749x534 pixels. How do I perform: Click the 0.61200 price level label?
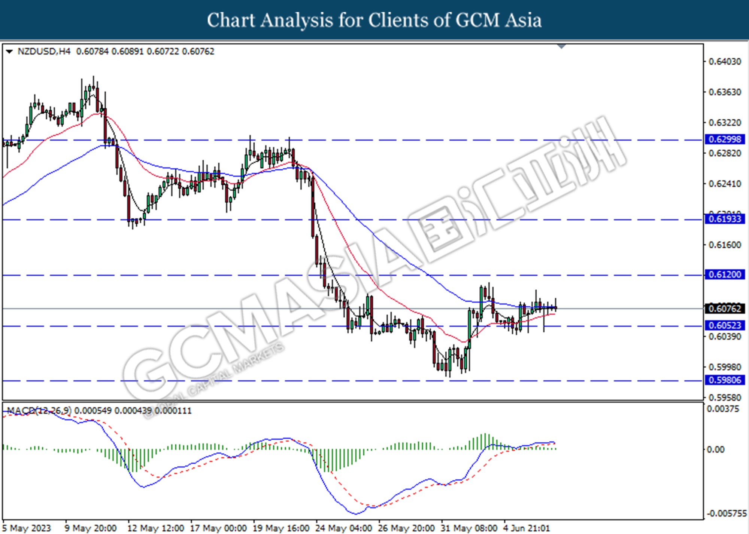pos(725,274)
